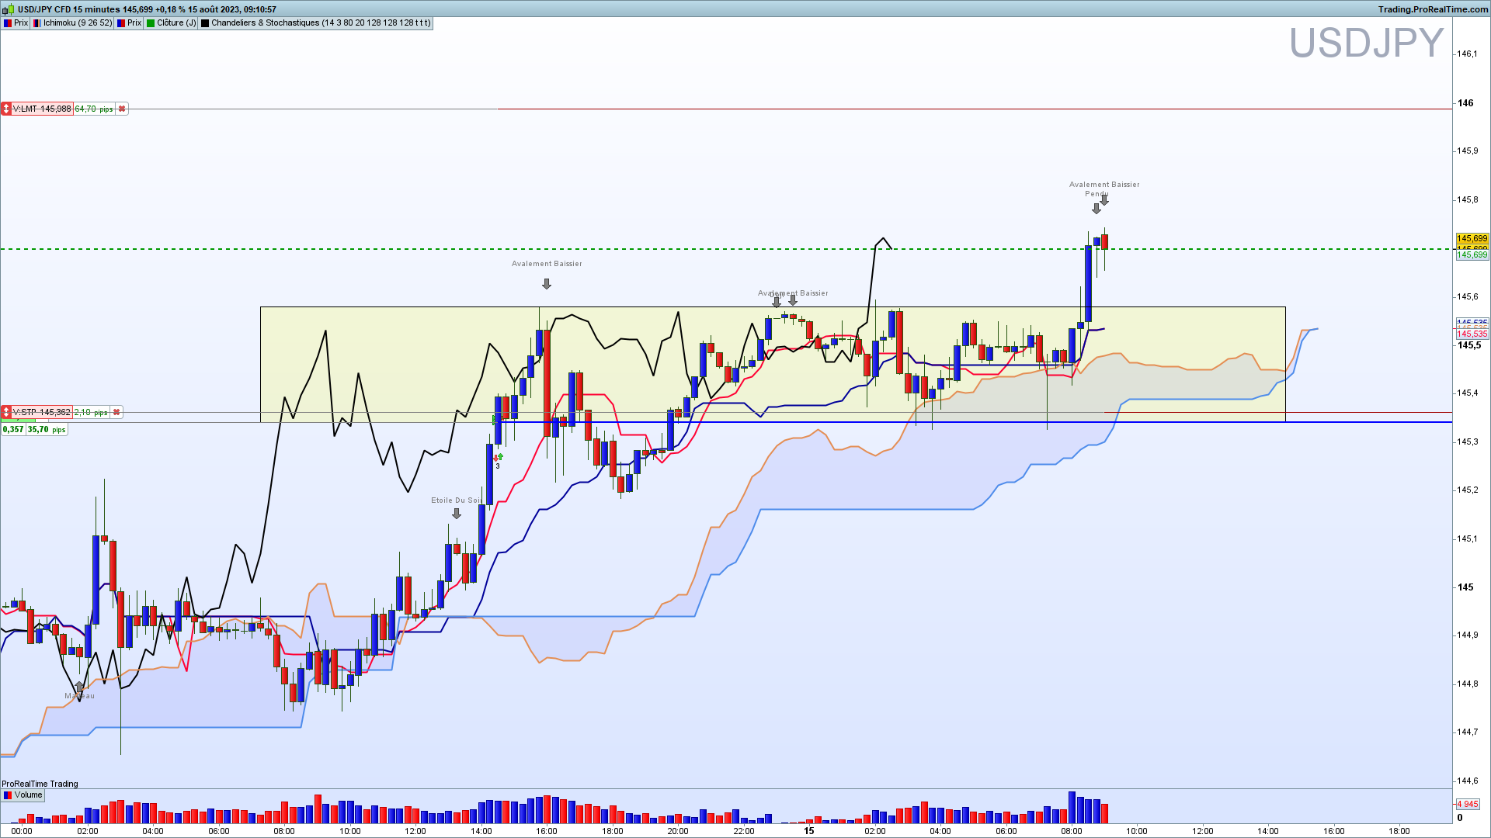Open the Clôture (J) indicator label
This screenshot has width=1491, height=838.
point(171,23)
